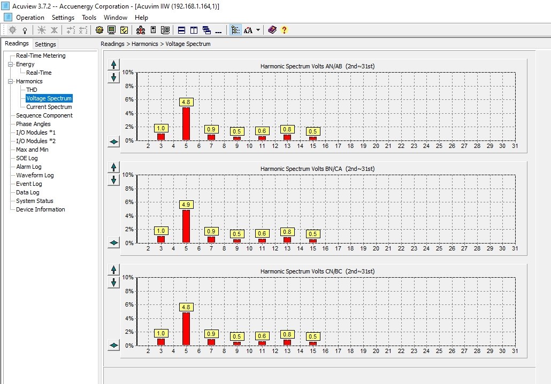Open the Window menu
This screenshot has height=384, width=551.
click(x=116, y=18)
